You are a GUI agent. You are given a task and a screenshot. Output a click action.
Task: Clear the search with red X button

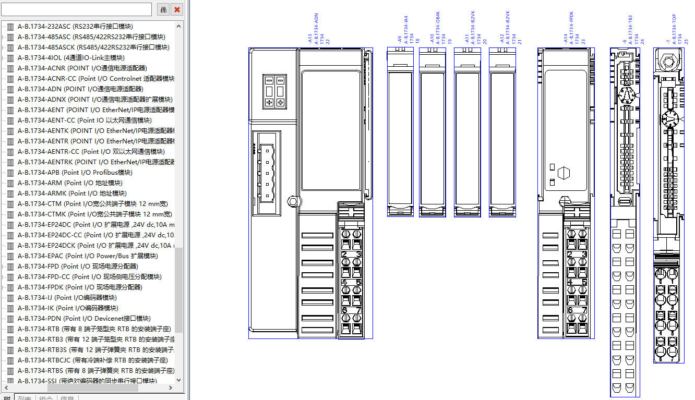click(x=177, y=9)
